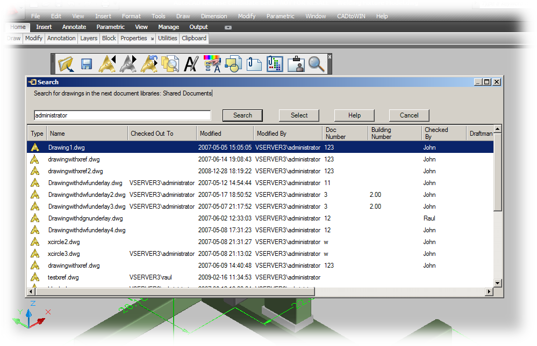This screenshot has width=537, height=346.
Task: Click the gold A icon with left arrow
Action: pyautogui.click(x=107, y=64)
